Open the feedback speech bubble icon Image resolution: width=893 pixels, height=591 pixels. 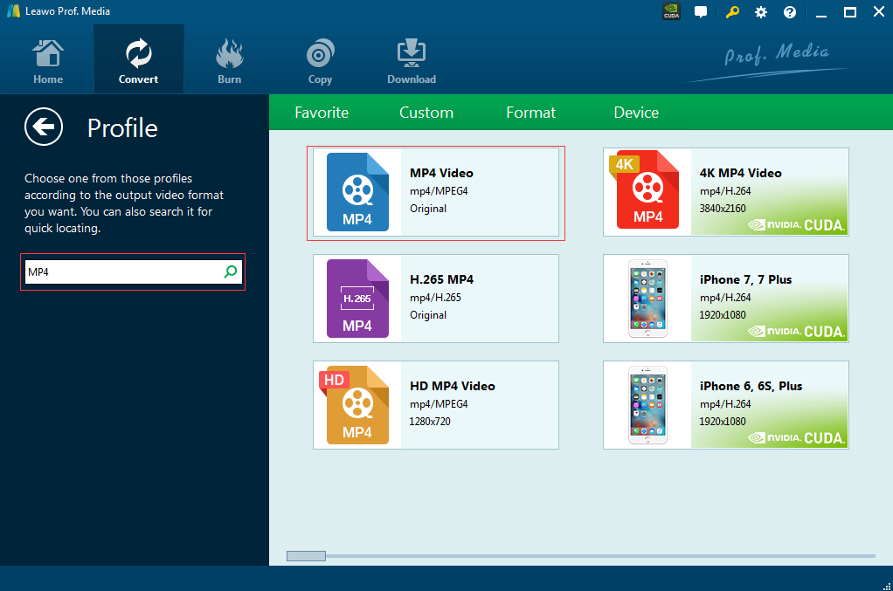click(x=701, y=12)
